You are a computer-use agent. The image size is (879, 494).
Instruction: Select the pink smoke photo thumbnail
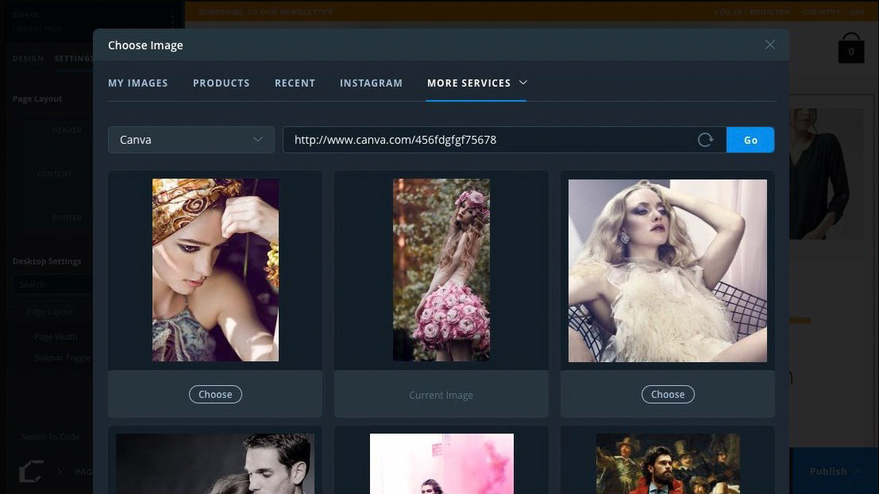pyautogui.click(x=441, y=463)
